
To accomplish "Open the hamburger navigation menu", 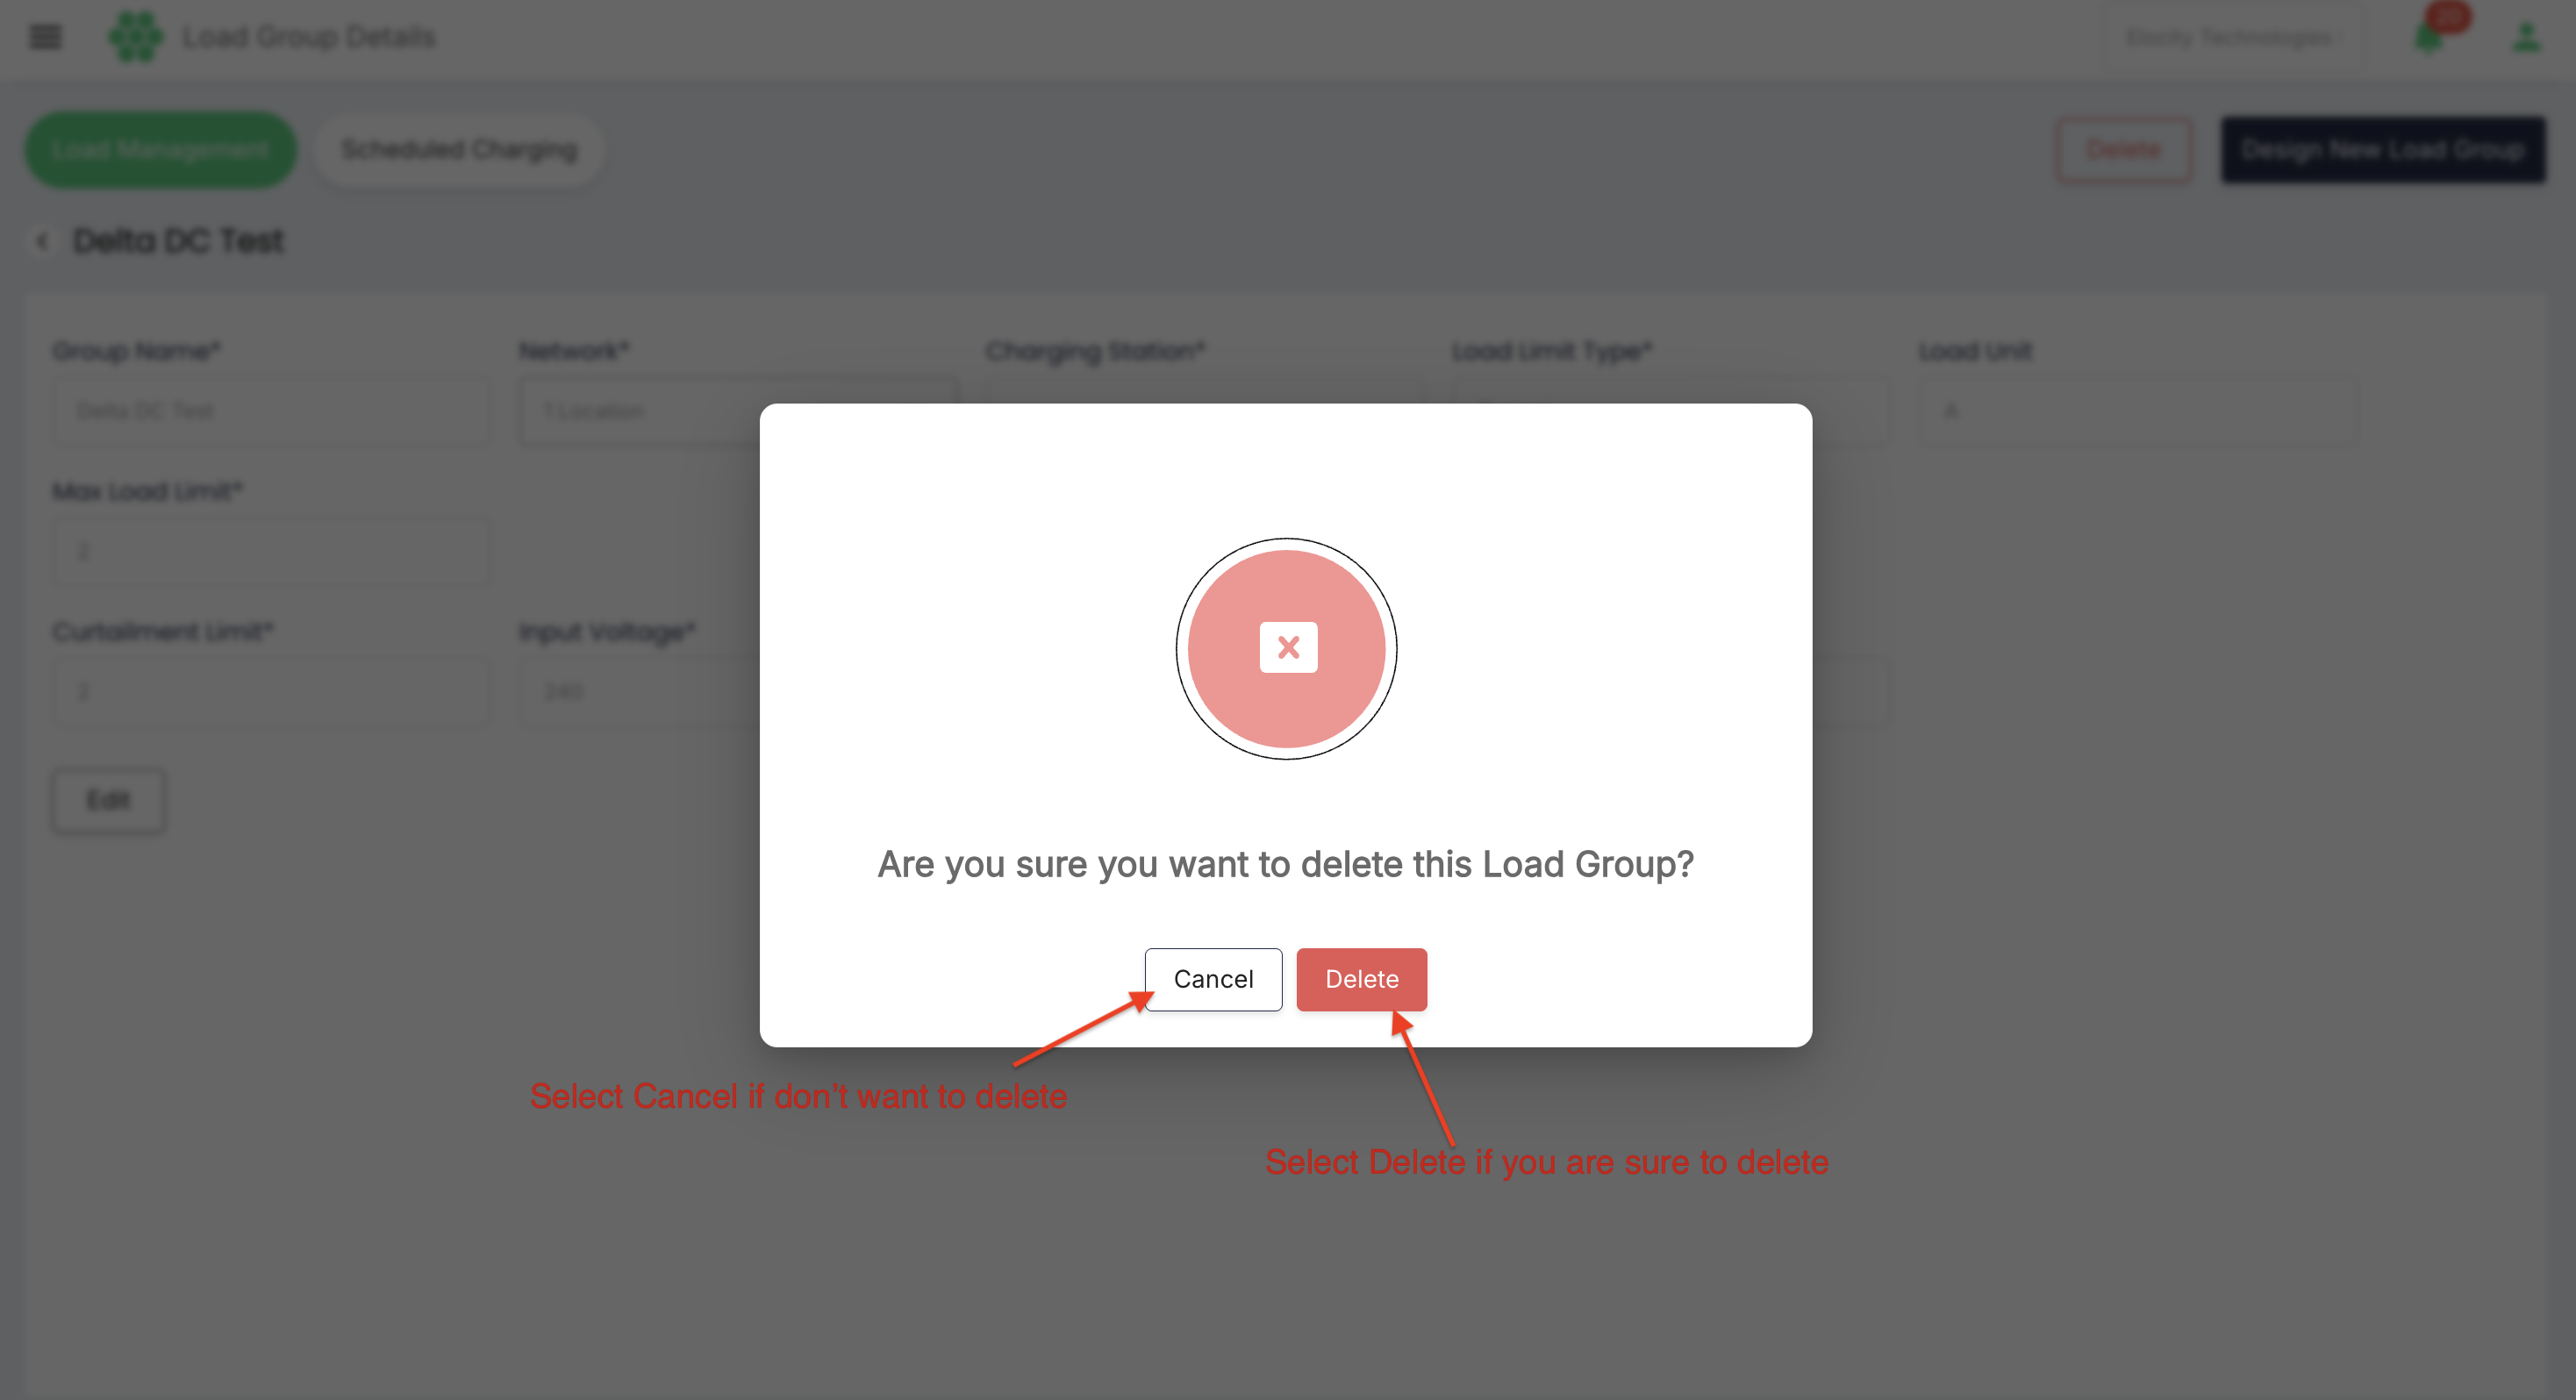I will 45,37.
